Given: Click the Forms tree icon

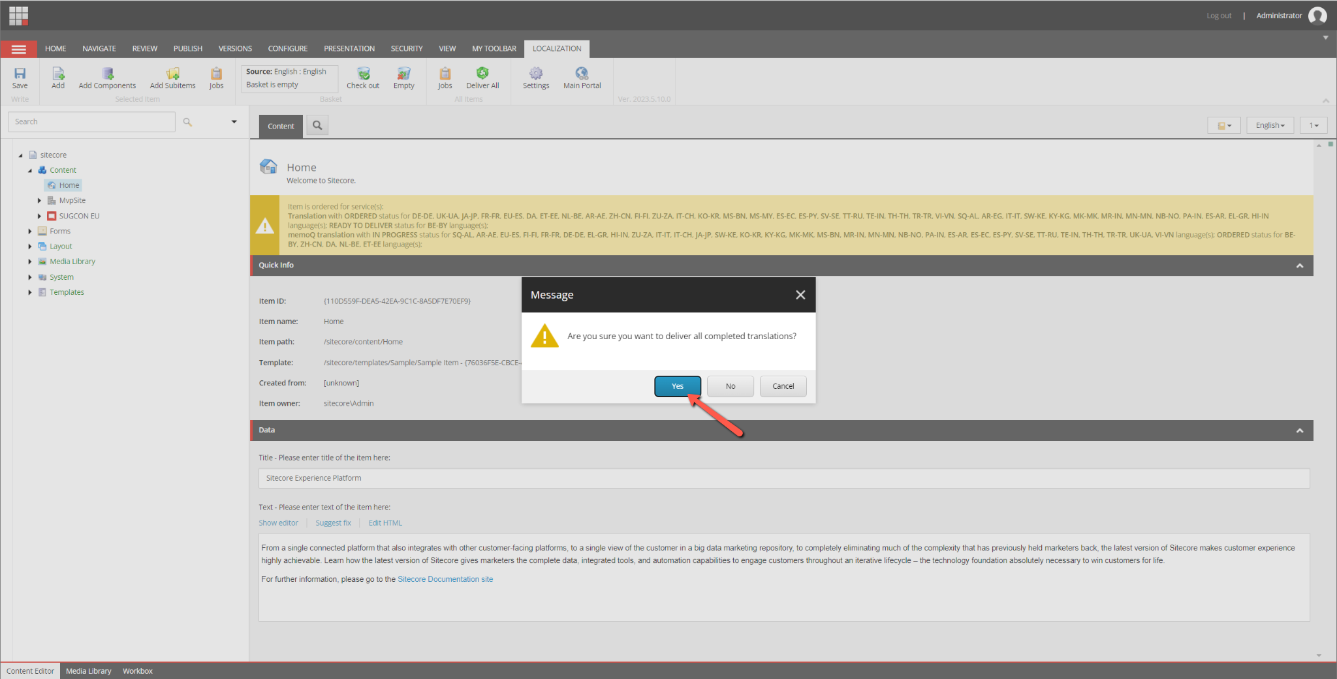Looking at the screenshot, I should tap(42, 231).
